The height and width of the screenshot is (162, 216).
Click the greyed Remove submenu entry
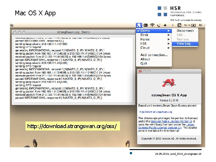[x=185, y=39]
